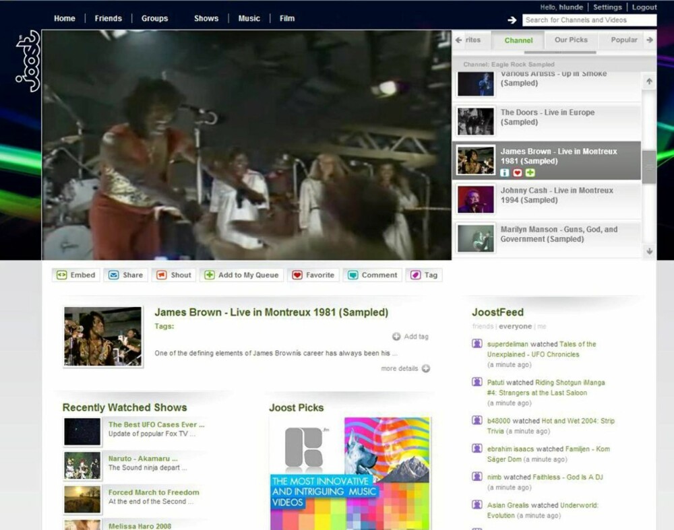674x530 pixels.
Task: Open Faithless - God Is A DJ link
Action: coord(568,477)
